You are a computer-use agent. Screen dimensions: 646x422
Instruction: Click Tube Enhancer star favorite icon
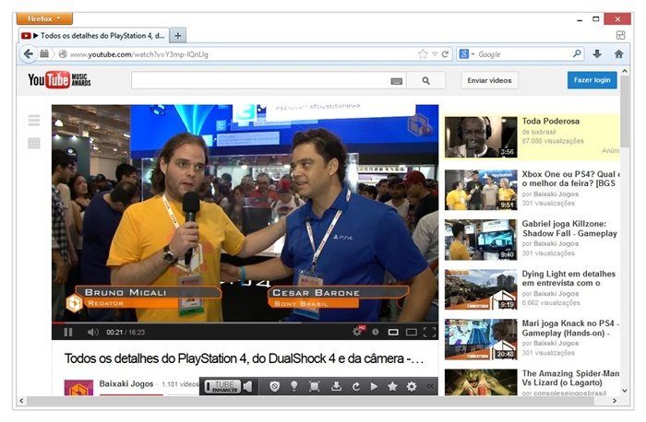392,386
